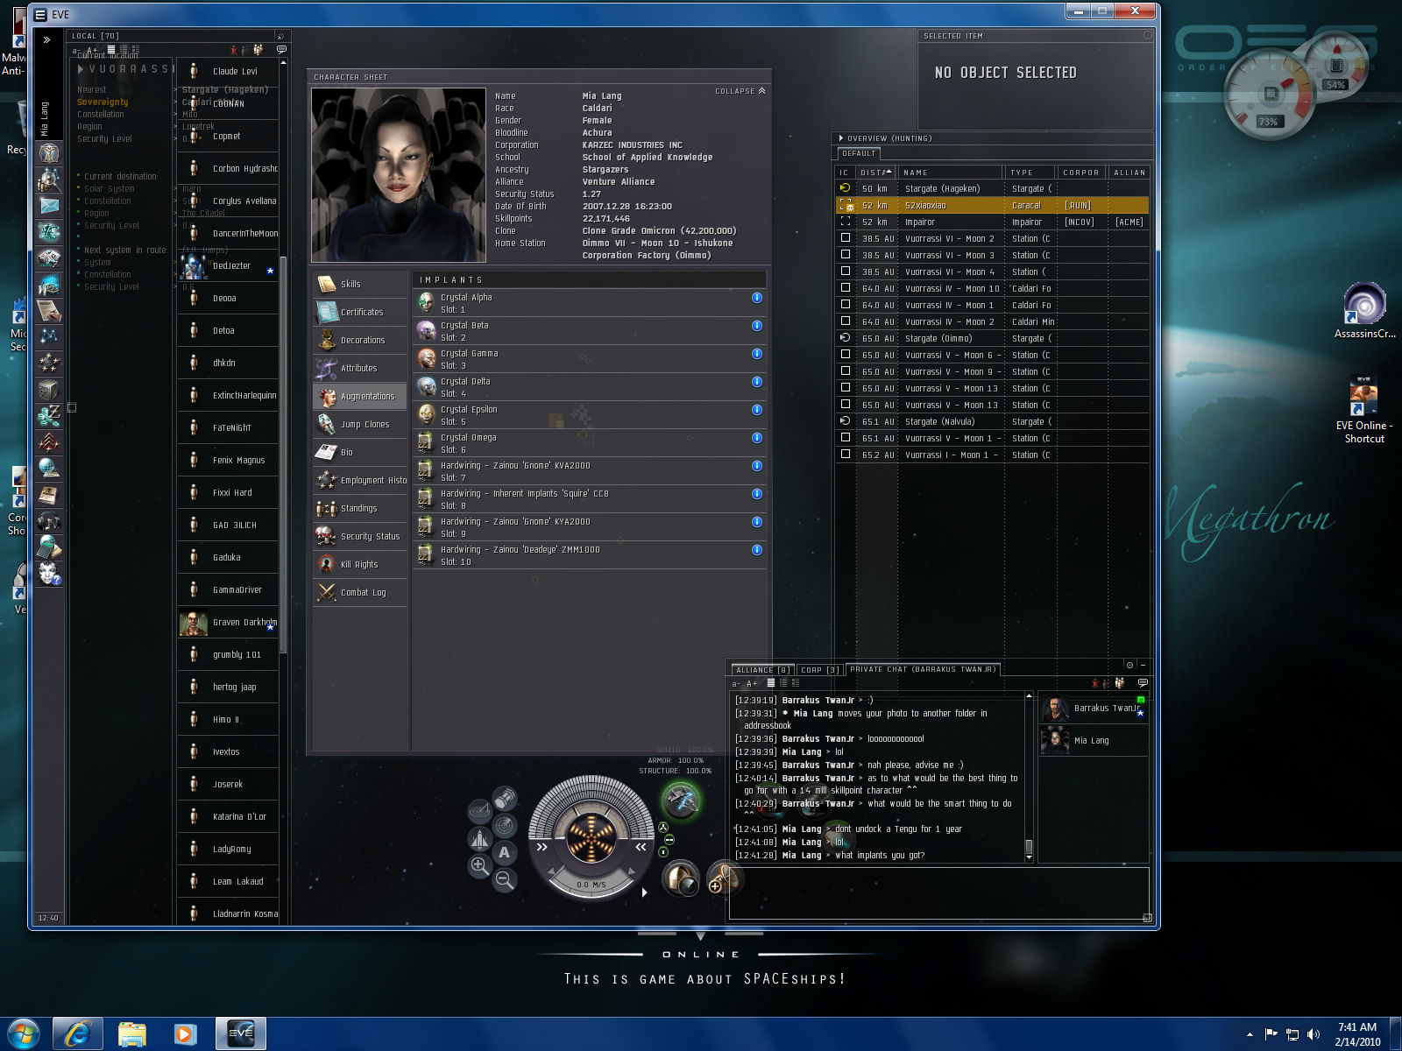Select the first member list view mode in private chat
Screen dimensions: 1402x1051
pyautogui.click(x=771, y=683)
